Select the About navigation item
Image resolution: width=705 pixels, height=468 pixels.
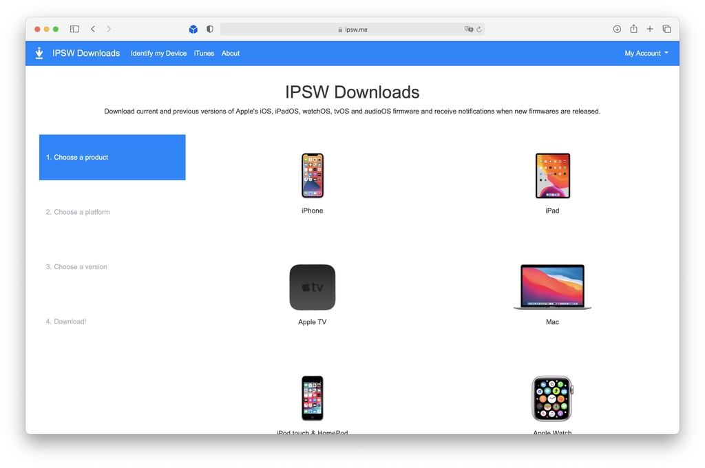point(231,53)
